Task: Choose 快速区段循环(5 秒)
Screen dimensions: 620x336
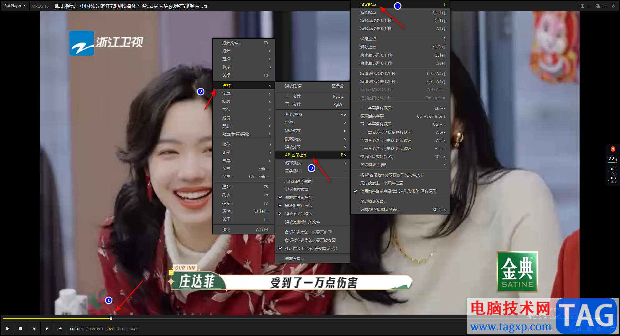Action: coord(400,156)
